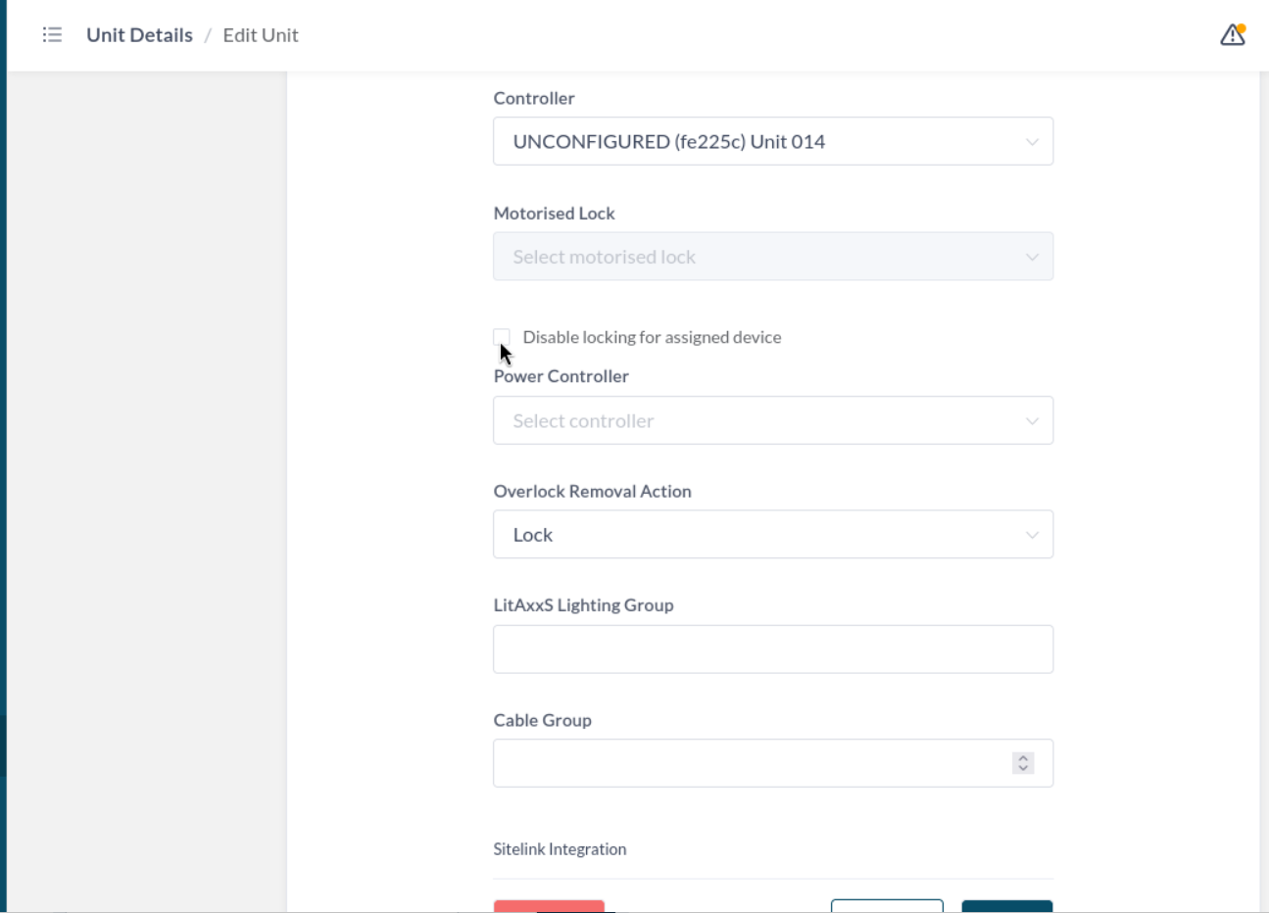Click the Edit Unit breadcrumb
Screen dimensions: 1269x913
(260, 35)
